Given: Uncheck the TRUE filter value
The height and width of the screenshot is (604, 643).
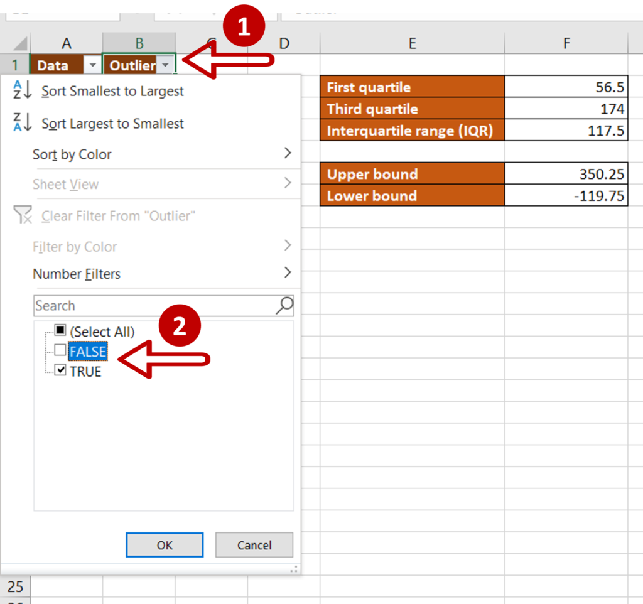Looking at the screenshot, I should point(60,370).
